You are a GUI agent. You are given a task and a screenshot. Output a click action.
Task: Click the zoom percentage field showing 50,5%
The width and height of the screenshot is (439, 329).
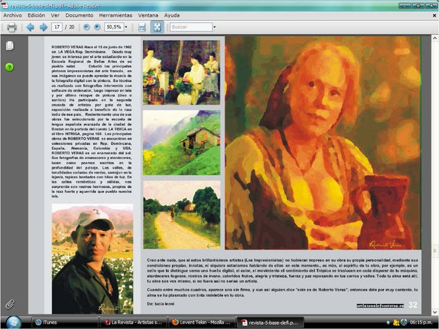[x=114, y=27]
